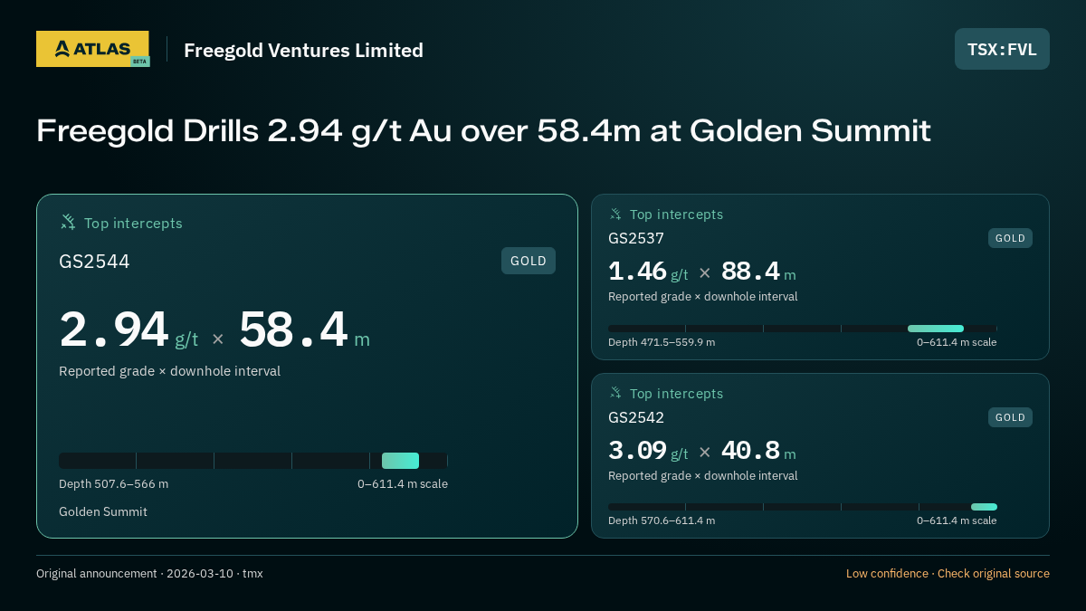Click the 1.46 g/t grade value
Screen dimensions: 1086x611
(648, 272)
